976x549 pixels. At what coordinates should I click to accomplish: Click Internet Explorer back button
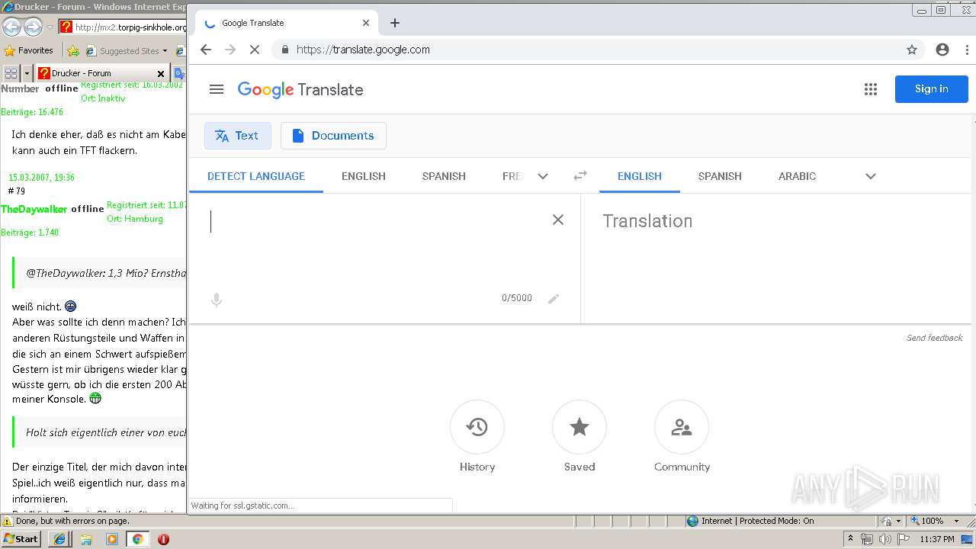(x=11, y=27)
